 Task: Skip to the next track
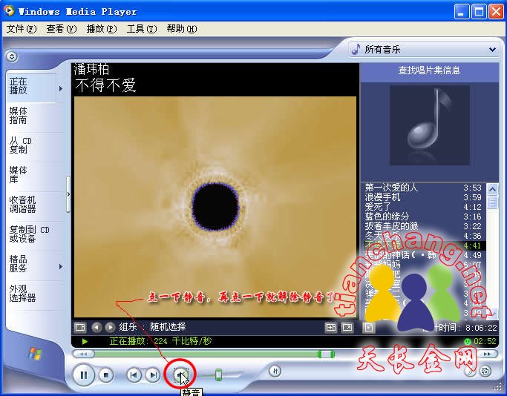click(153, 375)
